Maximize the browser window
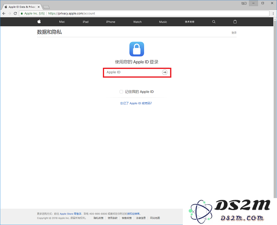Screen dimensions: 277x225 263,3
